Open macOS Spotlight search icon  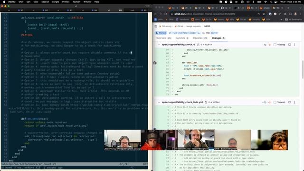(271, 2)
